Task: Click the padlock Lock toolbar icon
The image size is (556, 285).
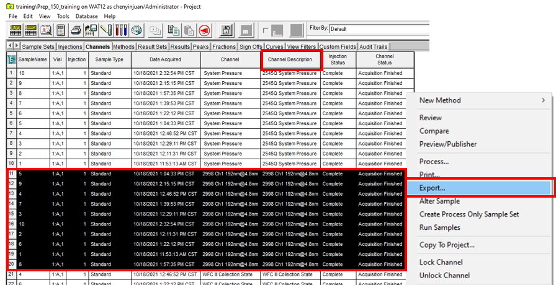Action: (x=226, y=30)
